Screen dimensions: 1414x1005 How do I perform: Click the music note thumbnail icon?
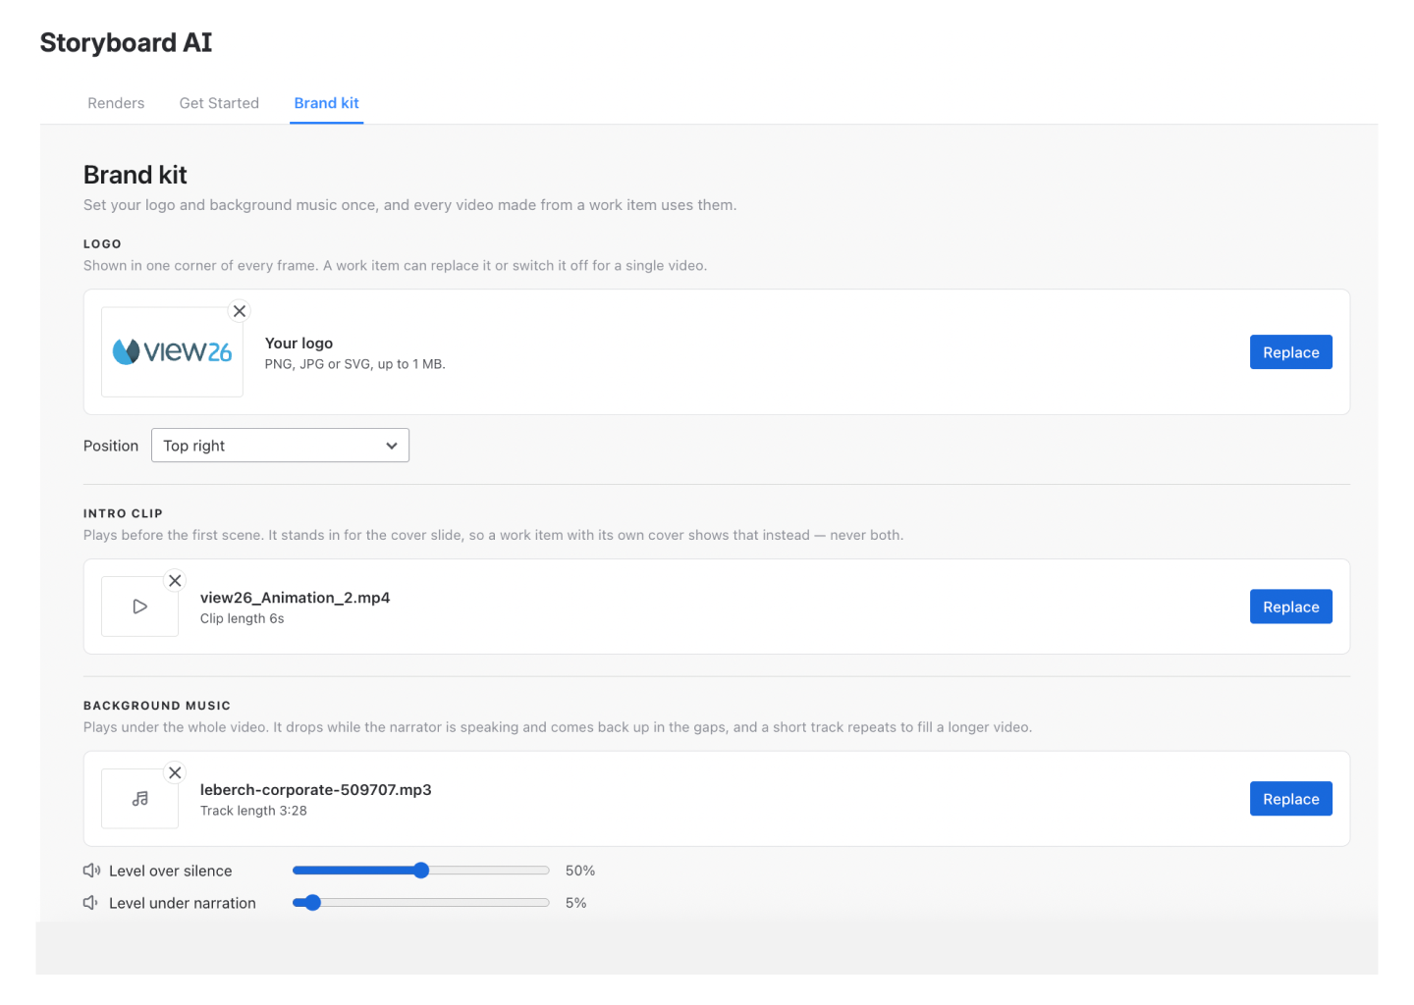click(140, 799)
